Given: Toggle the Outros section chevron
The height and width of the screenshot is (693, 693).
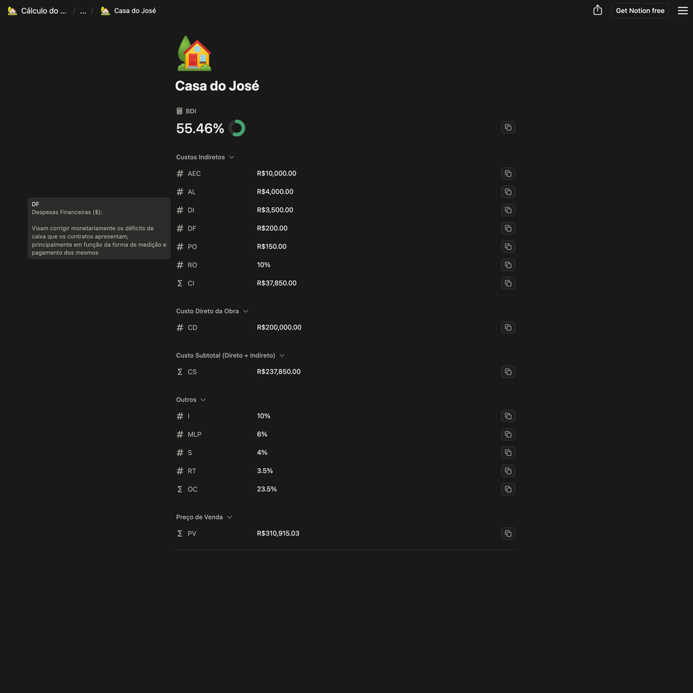Looking at the screenshot, I should [203, 400].
